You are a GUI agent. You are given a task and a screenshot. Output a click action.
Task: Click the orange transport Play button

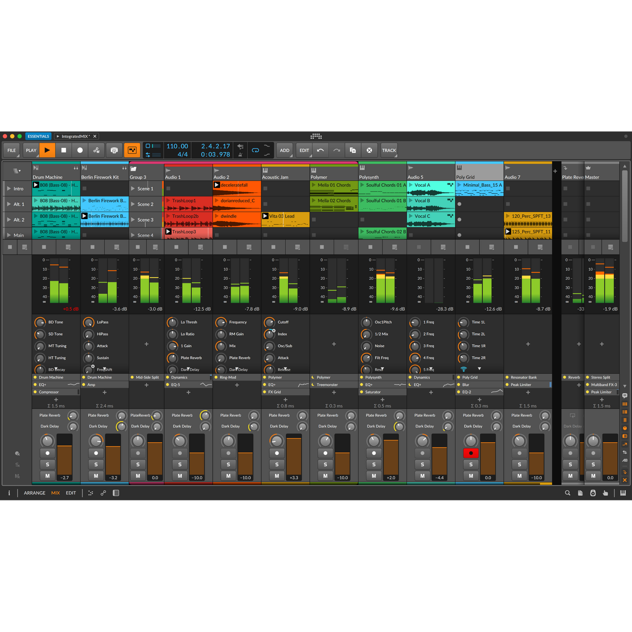(47, 150)
